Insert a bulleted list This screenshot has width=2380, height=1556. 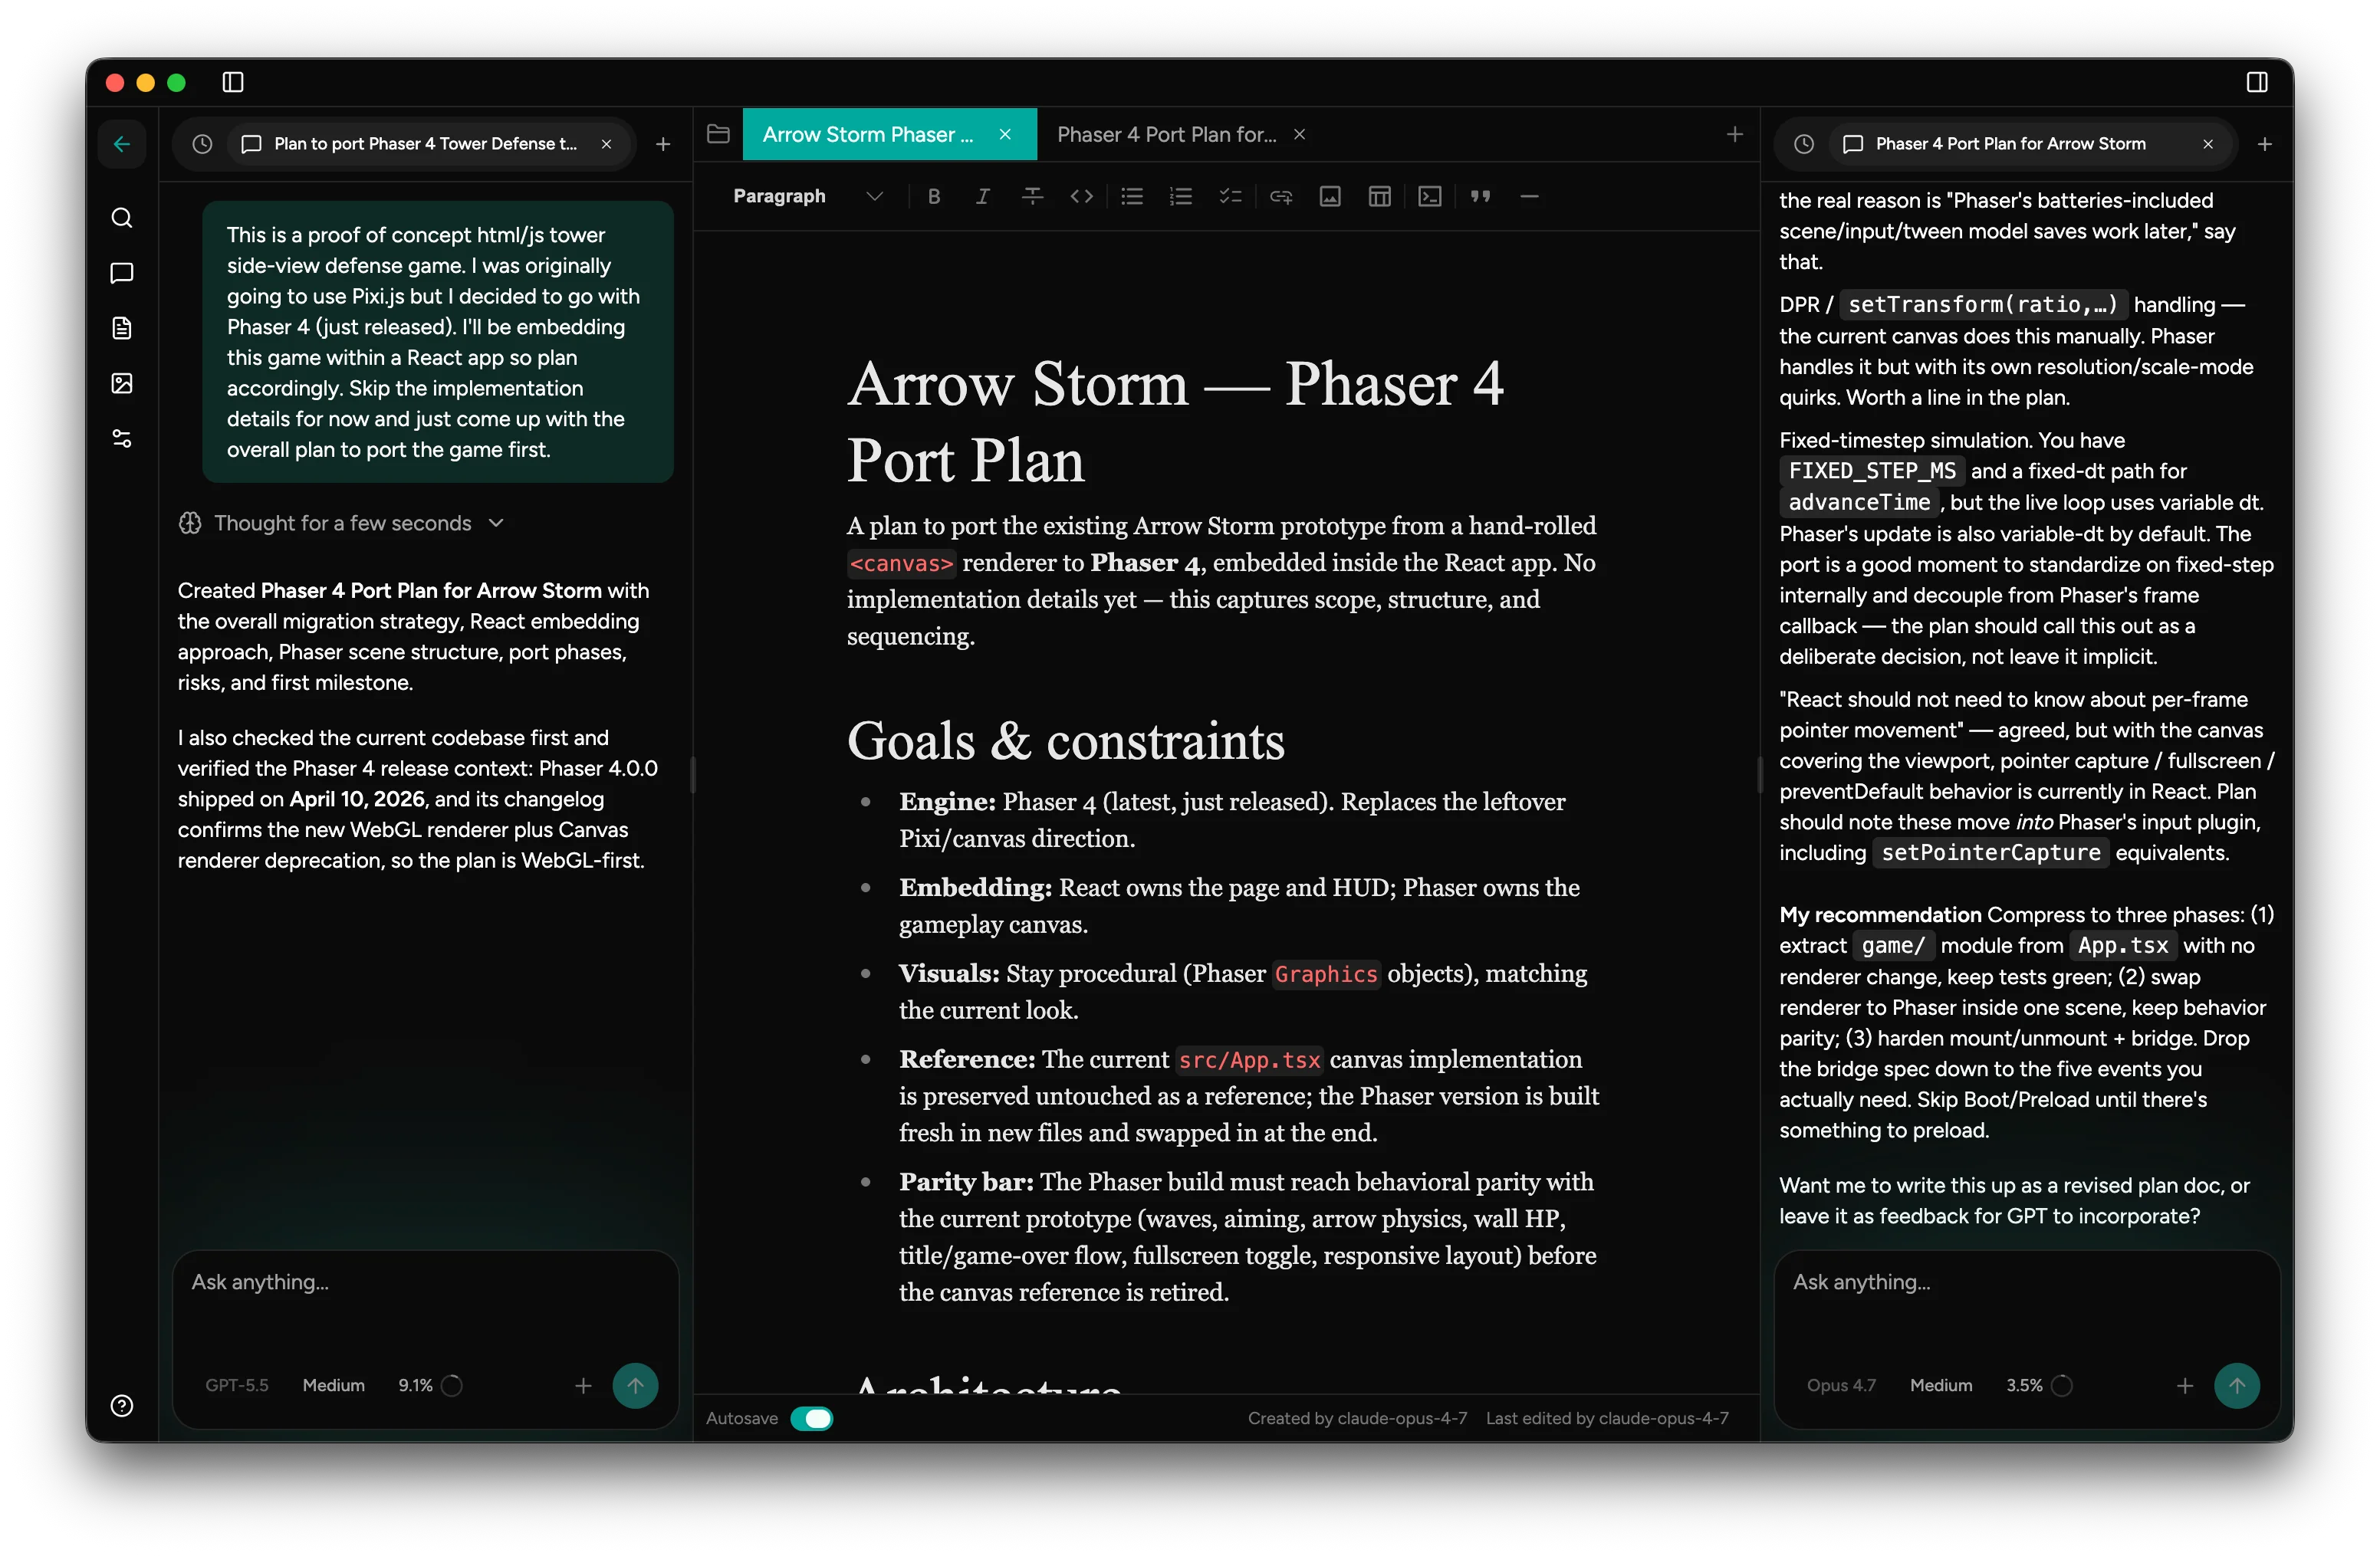1132,197
